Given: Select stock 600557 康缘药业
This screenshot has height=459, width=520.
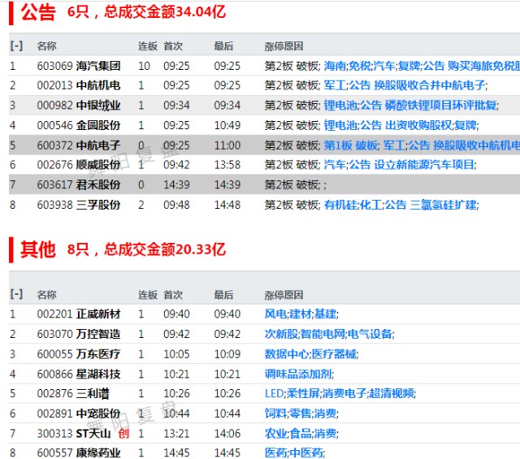Looking at the screenshot, I should pos(79,453).
